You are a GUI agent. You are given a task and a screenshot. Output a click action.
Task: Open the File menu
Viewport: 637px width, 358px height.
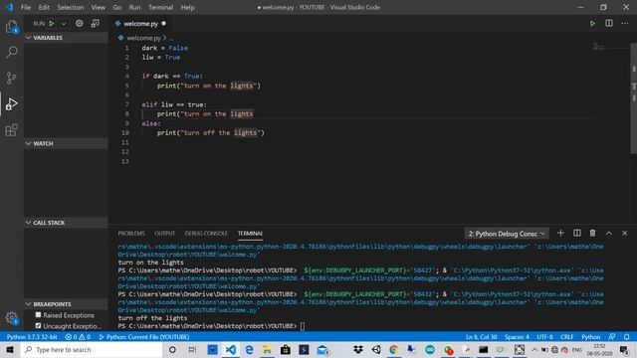(26, 7)
